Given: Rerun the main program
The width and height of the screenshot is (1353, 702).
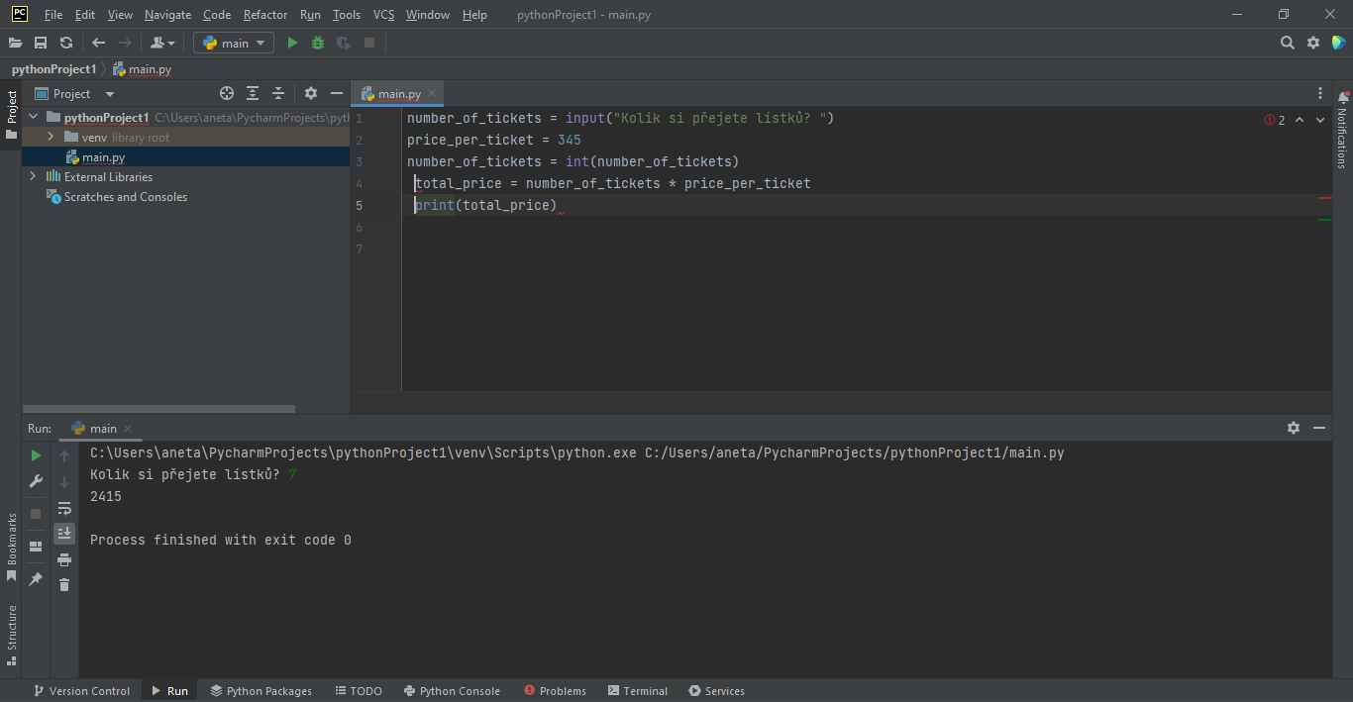Looking at the screenshot, I should point(36,455).
